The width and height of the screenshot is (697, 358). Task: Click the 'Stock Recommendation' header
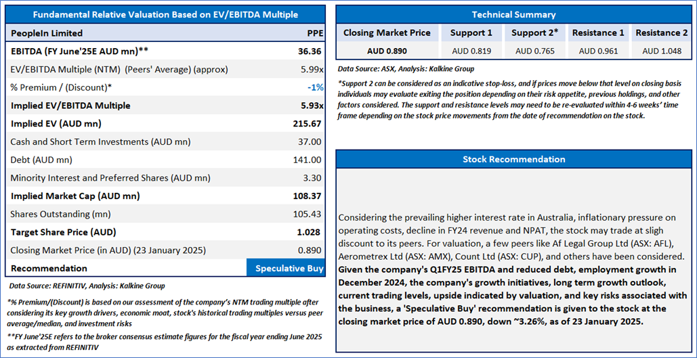[x=513, y=159]
